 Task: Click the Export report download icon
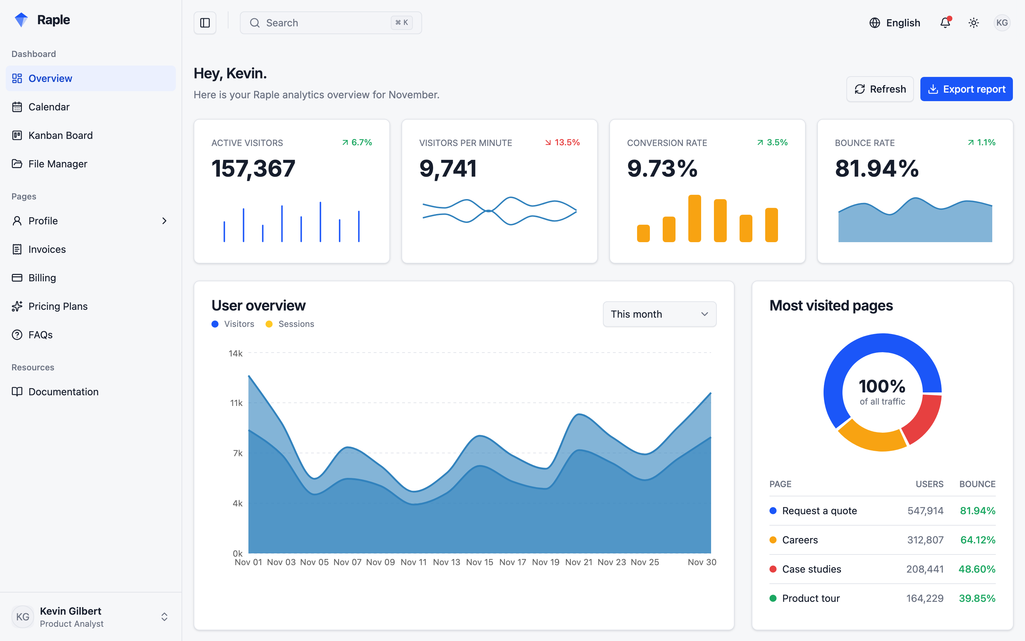(x=933, y=89)
